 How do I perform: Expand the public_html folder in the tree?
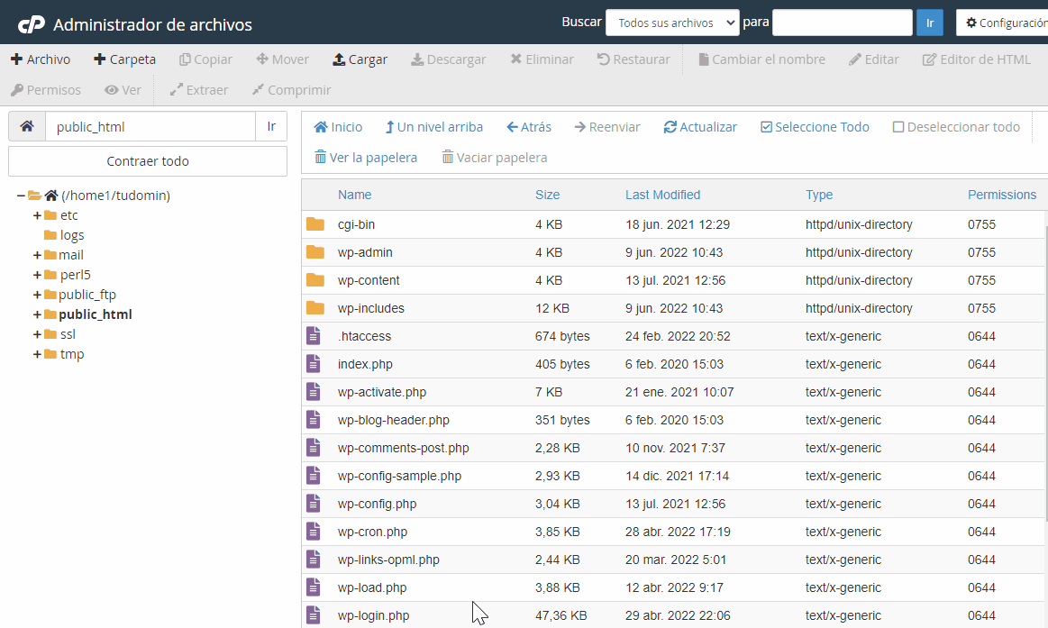point(38,314)
